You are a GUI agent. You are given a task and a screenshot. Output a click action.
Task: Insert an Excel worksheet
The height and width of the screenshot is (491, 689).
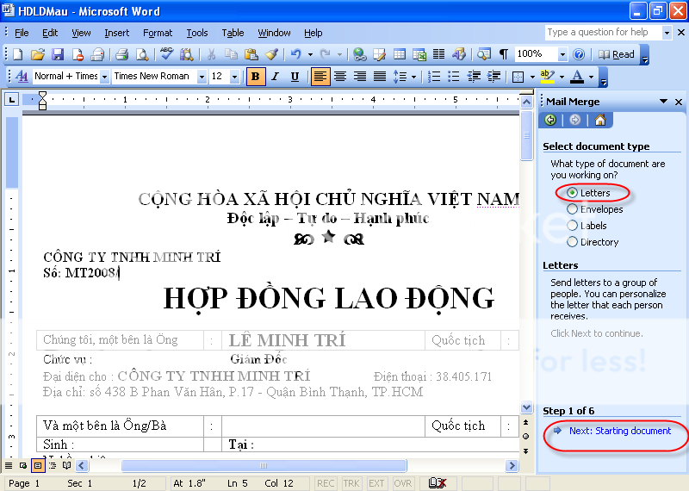[x=419, y=54]
